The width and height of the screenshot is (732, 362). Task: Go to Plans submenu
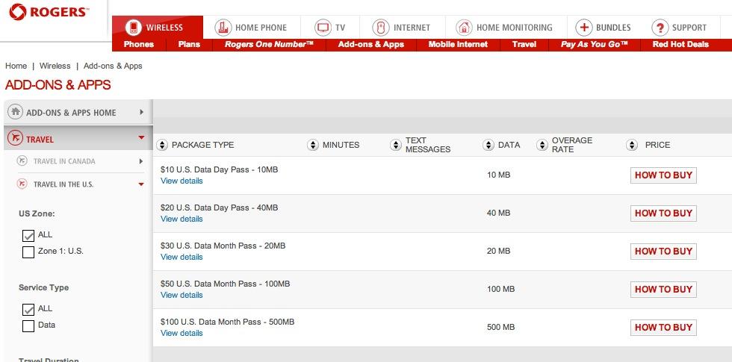(x=189, y=44)
